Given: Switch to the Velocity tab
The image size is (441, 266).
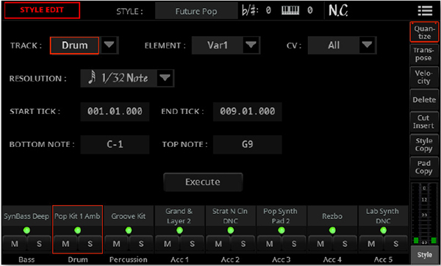Looking at the screenshot, I should coord(424,77).
